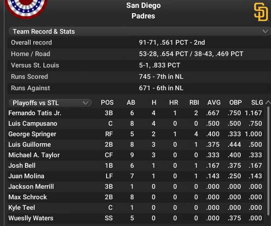
Task: Select Luis Campusano player link
Action: point(32,124)
